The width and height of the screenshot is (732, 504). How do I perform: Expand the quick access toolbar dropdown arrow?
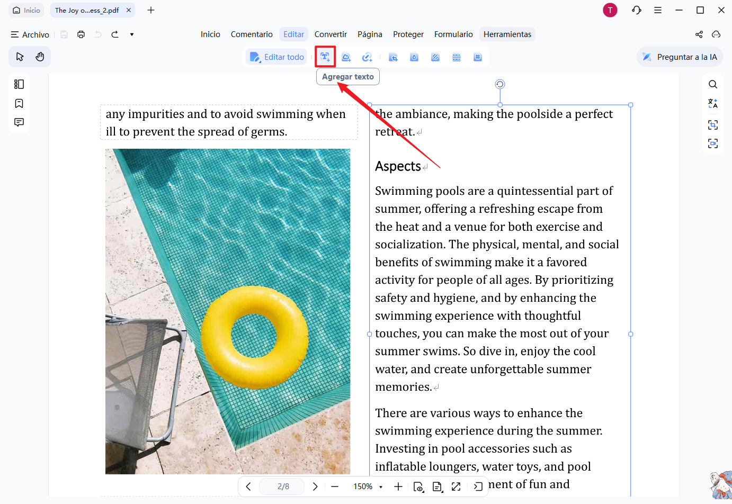pos(132,34)
